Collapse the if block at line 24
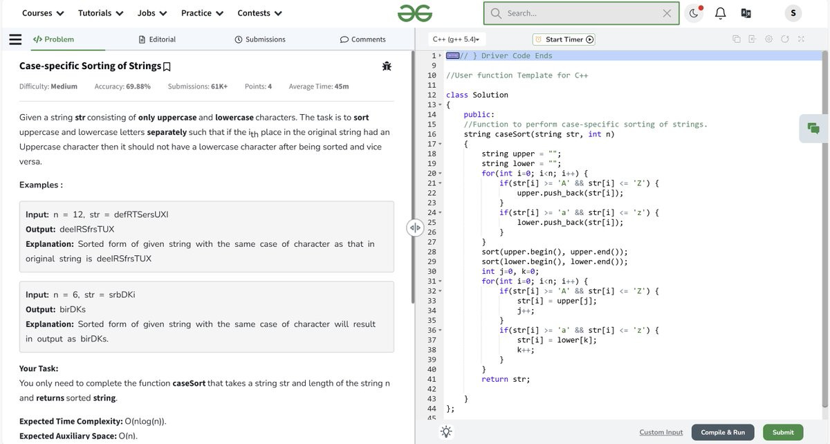Screen dimensions: 830x444 (440, 212)
